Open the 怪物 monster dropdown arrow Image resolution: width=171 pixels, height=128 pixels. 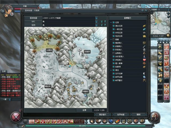[x=96, y=25]
